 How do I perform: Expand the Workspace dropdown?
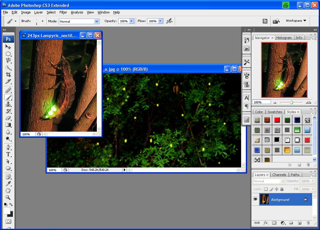296,21
